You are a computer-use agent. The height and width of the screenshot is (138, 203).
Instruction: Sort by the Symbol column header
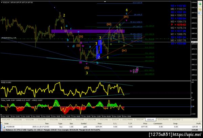tap(84, 124)
